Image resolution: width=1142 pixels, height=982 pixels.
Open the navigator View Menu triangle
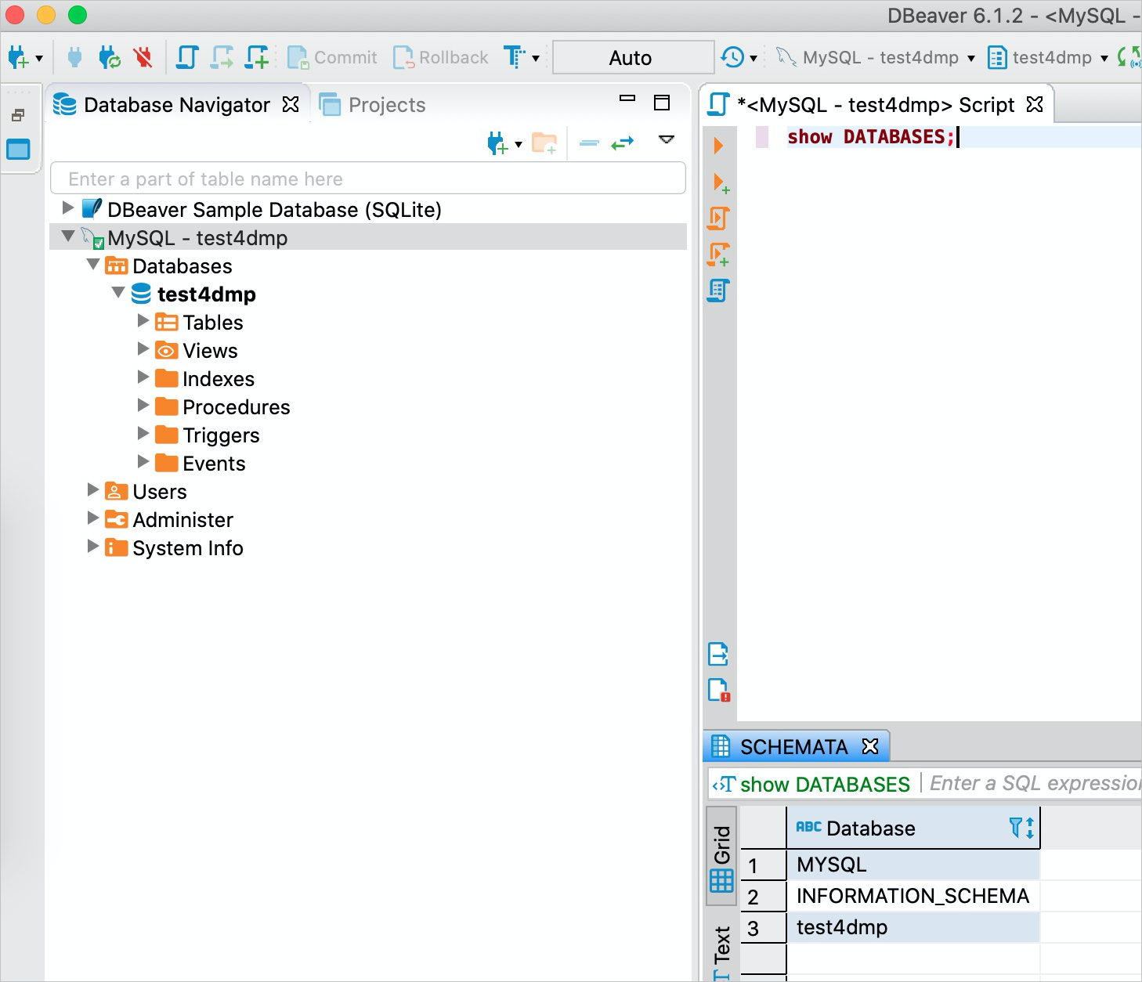pos(667,140)
